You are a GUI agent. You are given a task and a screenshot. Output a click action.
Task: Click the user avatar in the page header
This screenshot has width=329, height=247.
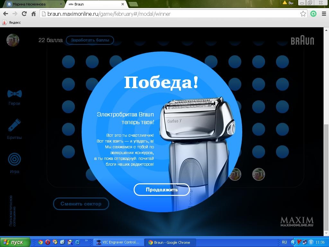click(x=13, y=40)
